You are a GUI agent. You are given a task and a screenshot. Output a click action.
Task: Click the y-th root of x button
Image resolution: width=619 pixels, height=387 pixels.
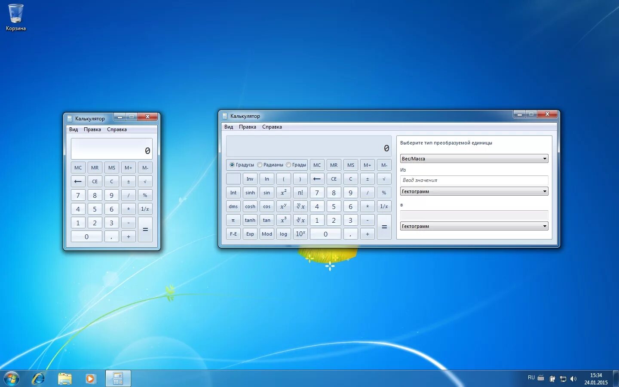point(300,206)
